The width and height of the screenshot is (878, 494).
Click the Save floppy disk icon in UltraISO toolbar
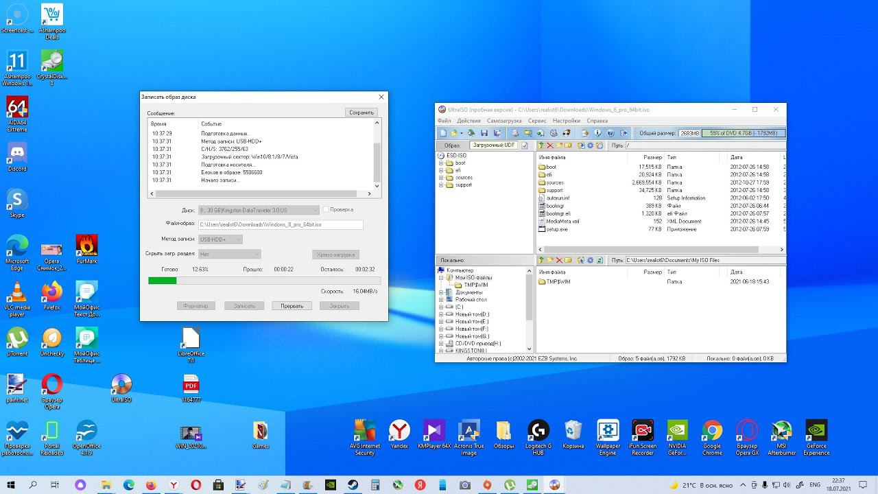point(484,133)
